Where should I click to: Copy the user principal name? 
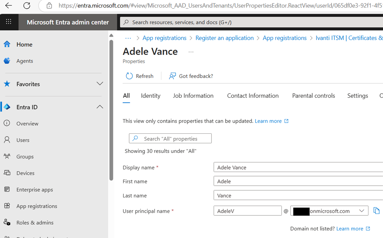[x=376, y=210]
